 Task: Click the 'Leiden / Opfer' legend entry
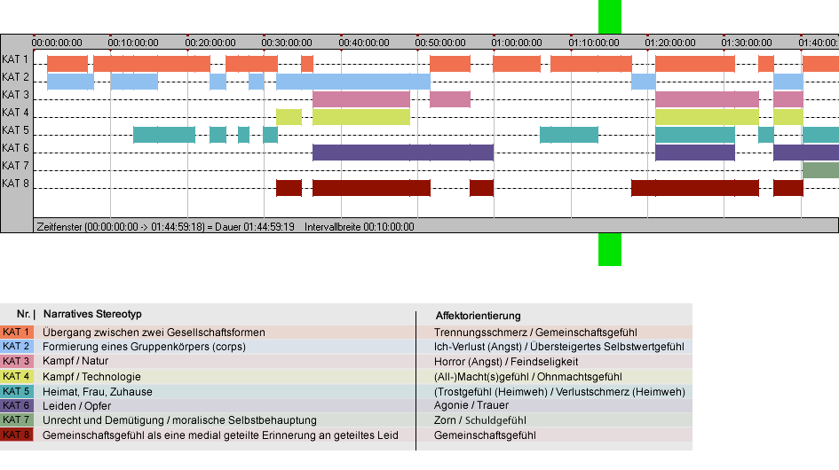[77, 406]
